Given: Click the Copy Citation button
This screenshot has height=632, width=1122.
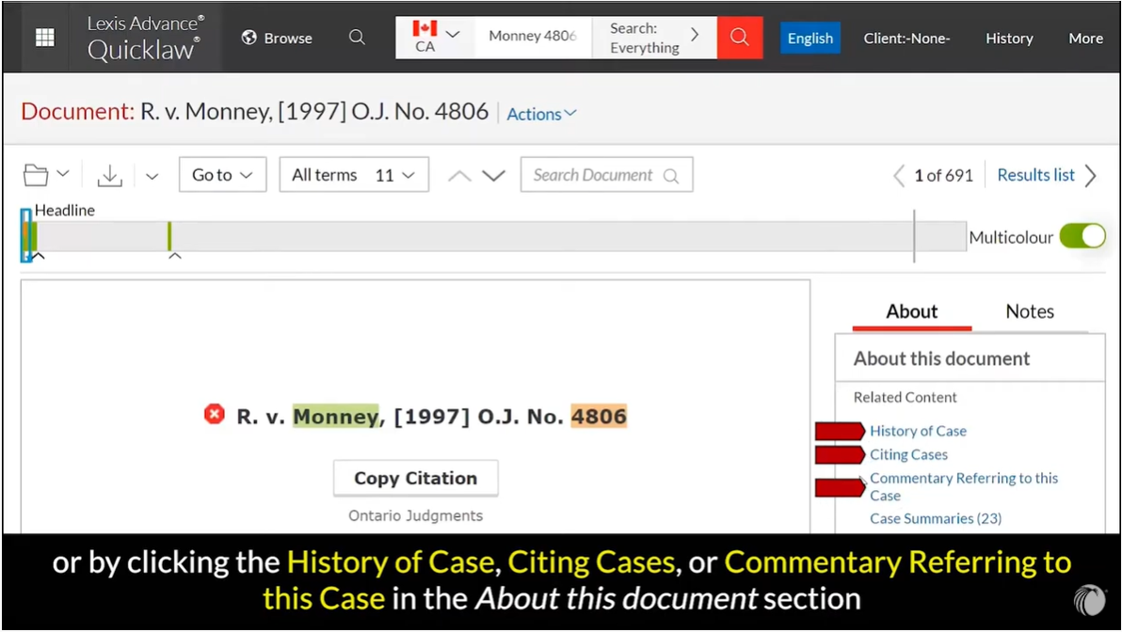Looking at the screenshot, I should click(x=415, y=478).
